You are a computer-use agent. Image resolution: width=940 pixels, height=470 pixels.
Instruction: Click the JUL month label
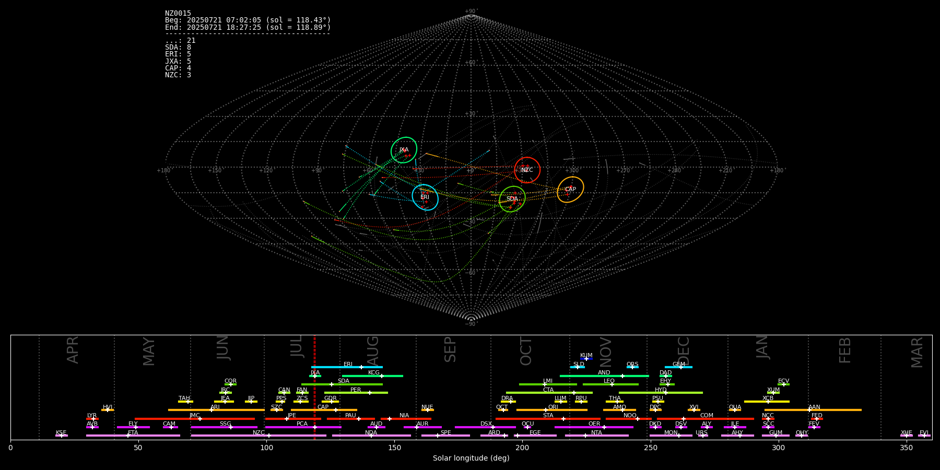pos(297,346)
